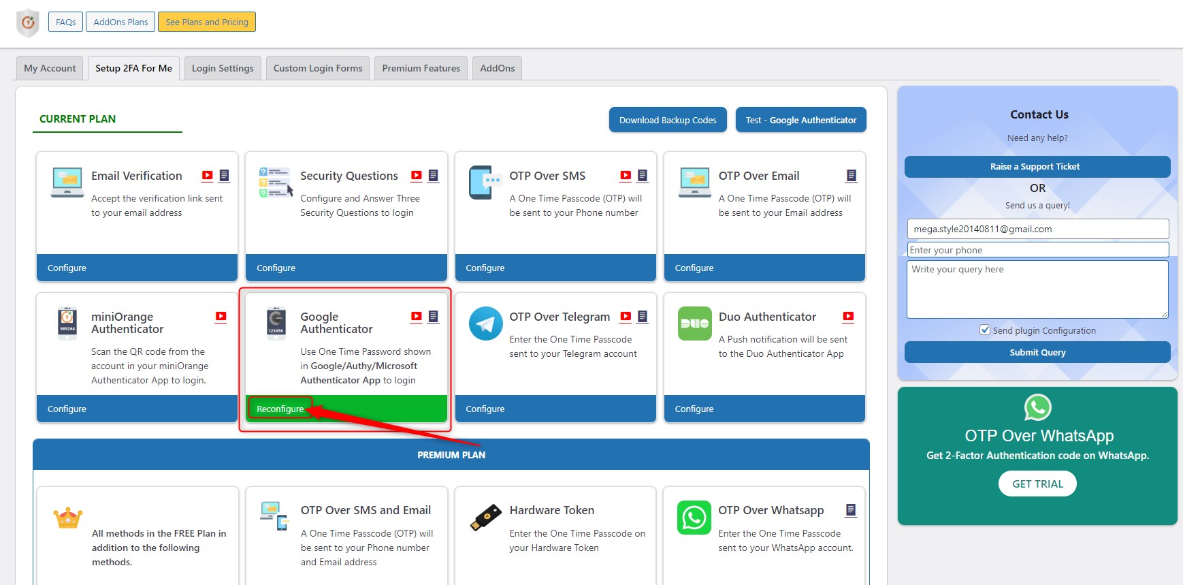Click the green WhatsApp icon in the premium card
Image resolution: width=1183 pixels, height=585 pixels.
click(x=694, y=518)
